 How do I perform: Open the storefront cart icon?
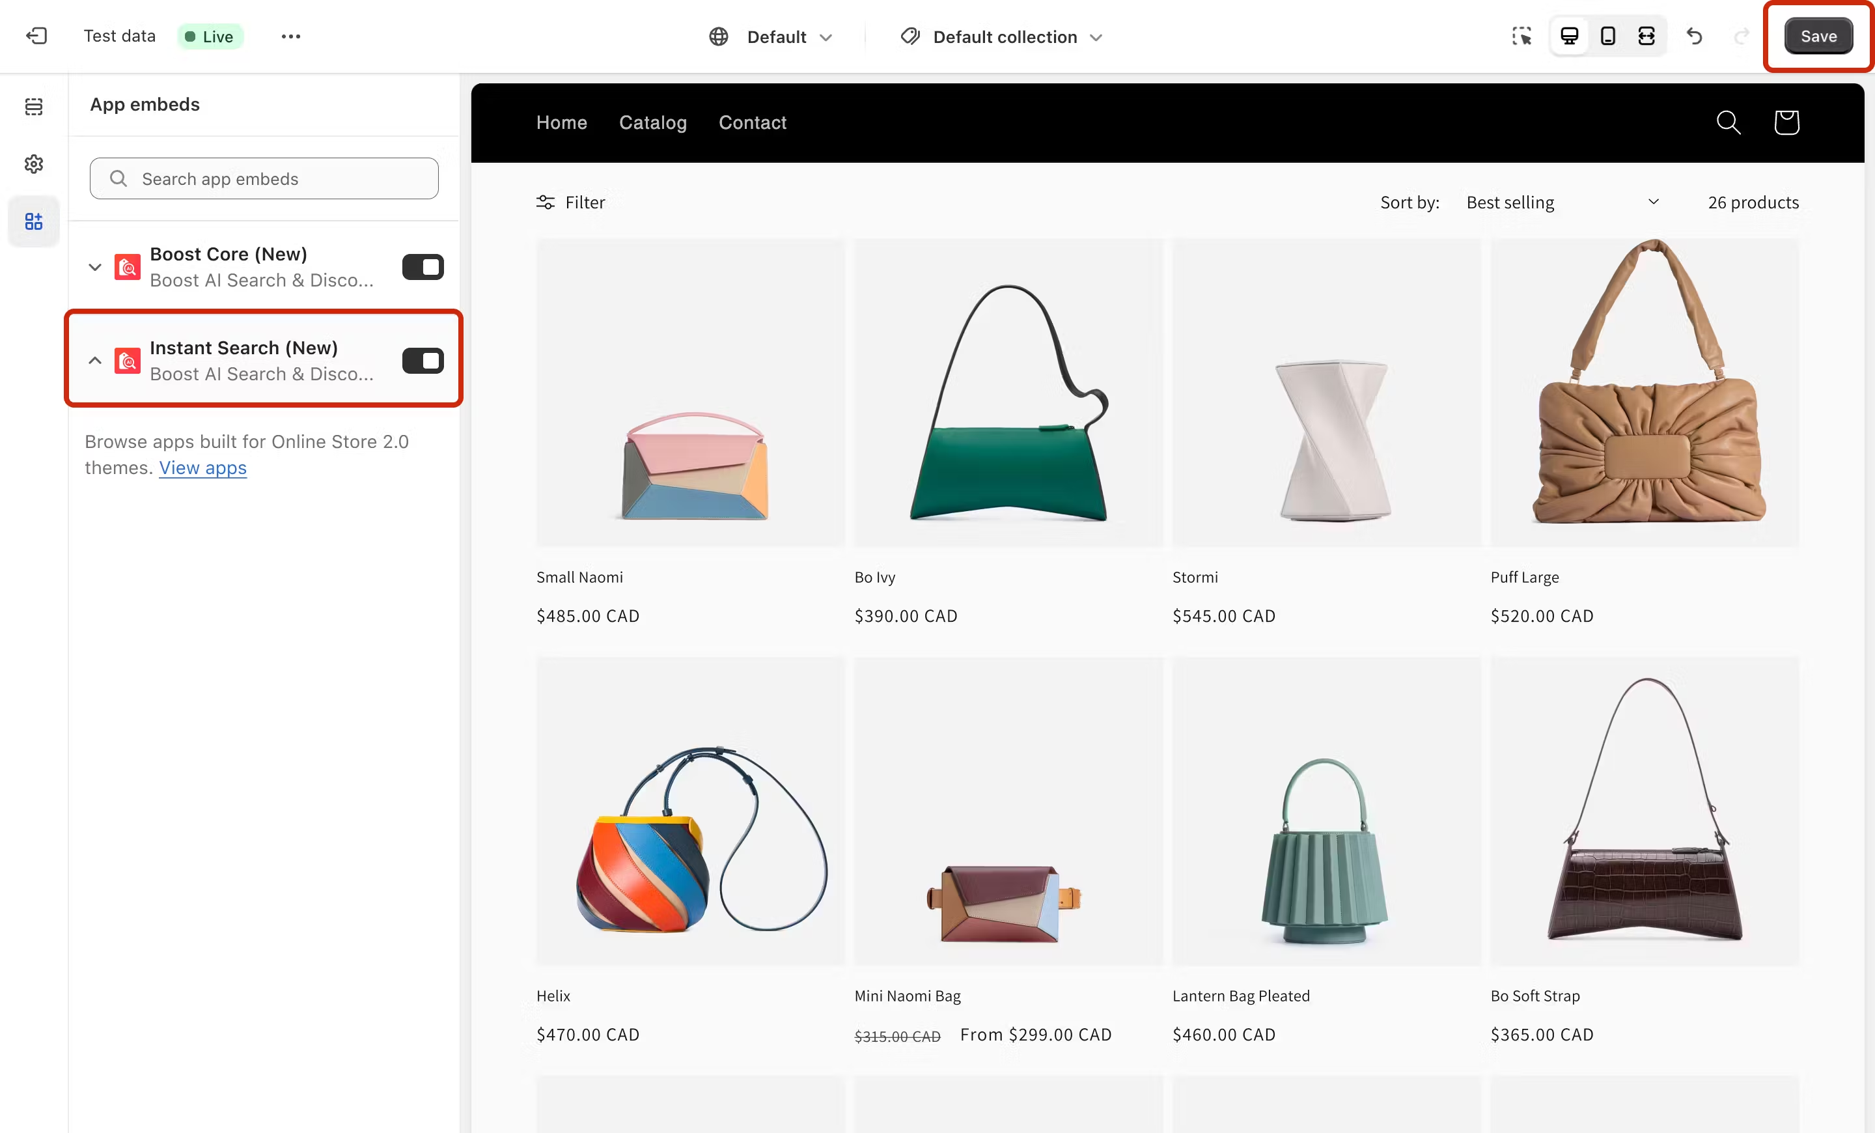[1786, 122]
